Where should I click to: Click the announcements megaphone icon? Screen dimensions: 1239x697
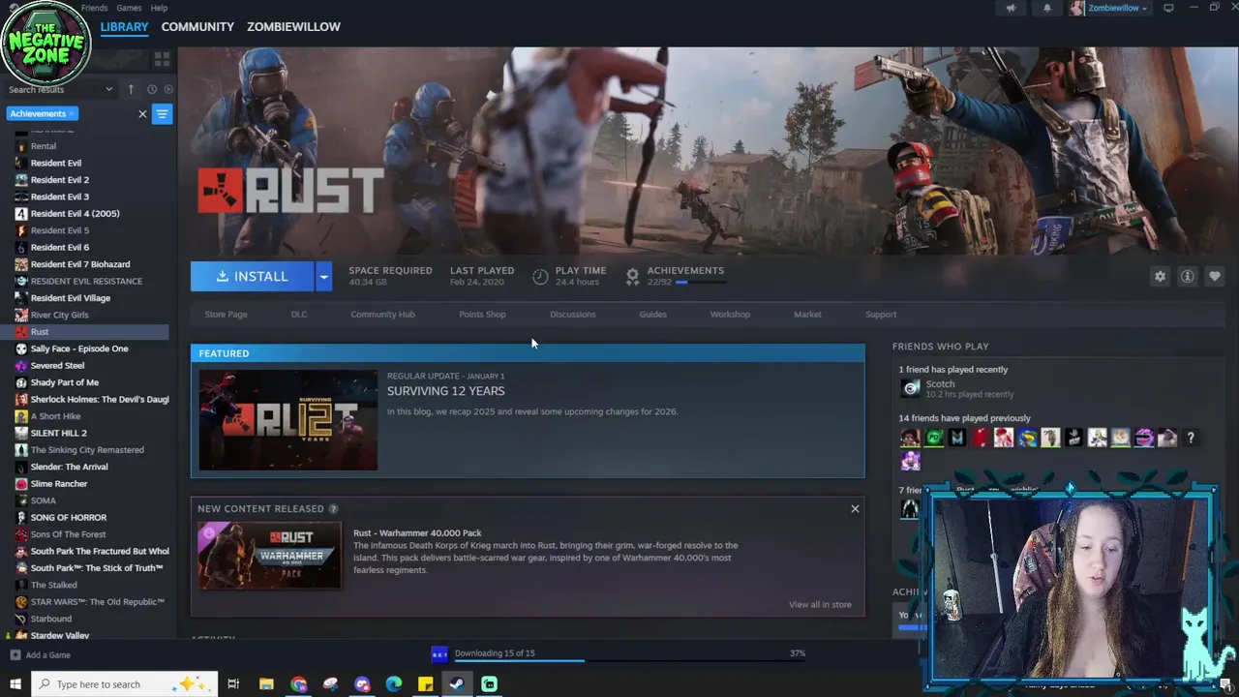[1011, 9]
